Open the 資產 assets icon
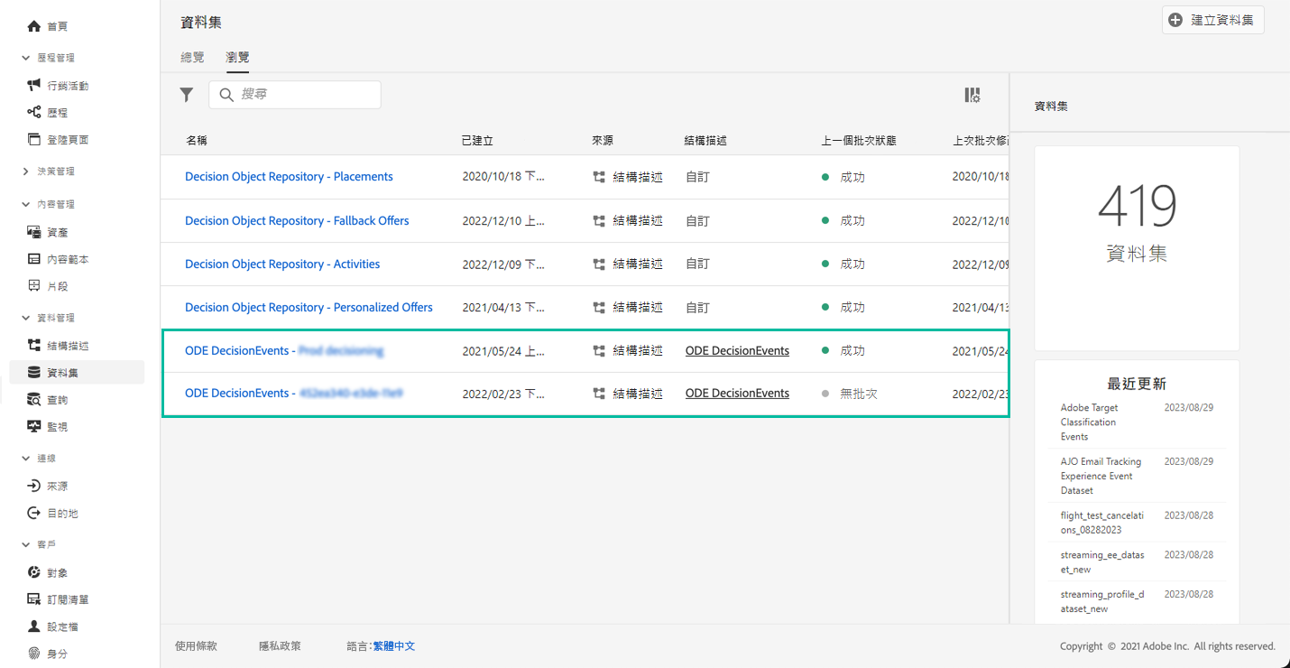 click(34, 233)
